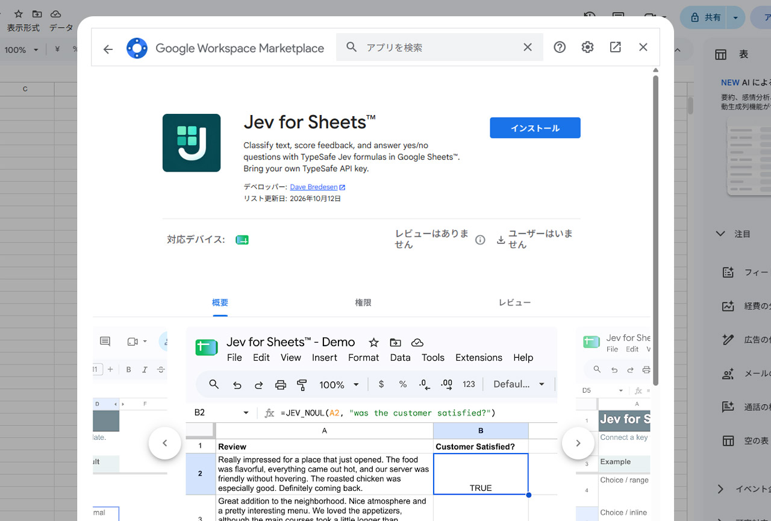Click the アプリを検索 search field
The height and width of the screenshot is (521, 771).
tap(440, 47)
